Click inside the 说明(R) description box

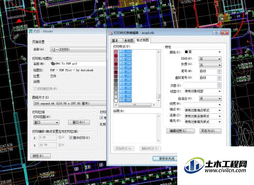point(135,128)
